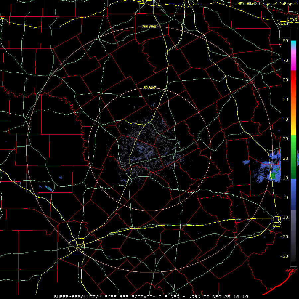Click the 30 value on the color scale
The height and width of the screenshot is (299, 299).
285,139
